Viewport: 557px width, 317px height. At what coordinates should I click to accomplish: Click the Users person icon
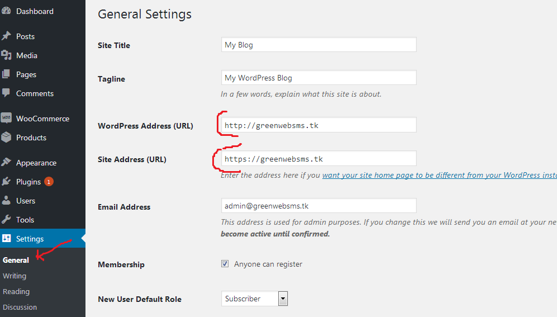(x=6, y=201)
